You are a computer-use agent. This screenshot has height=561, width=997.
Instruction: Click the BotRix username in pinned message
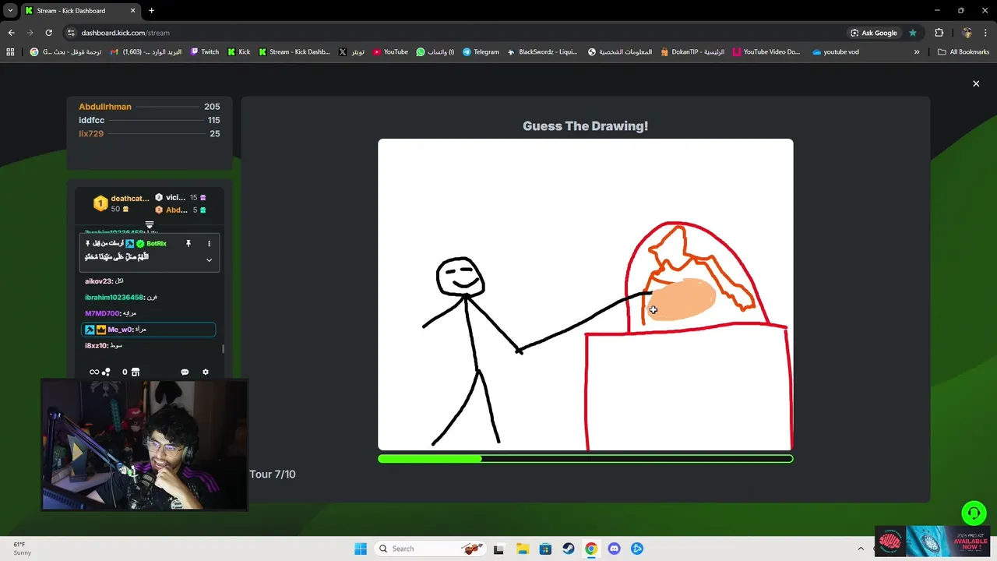pos(156,244)
